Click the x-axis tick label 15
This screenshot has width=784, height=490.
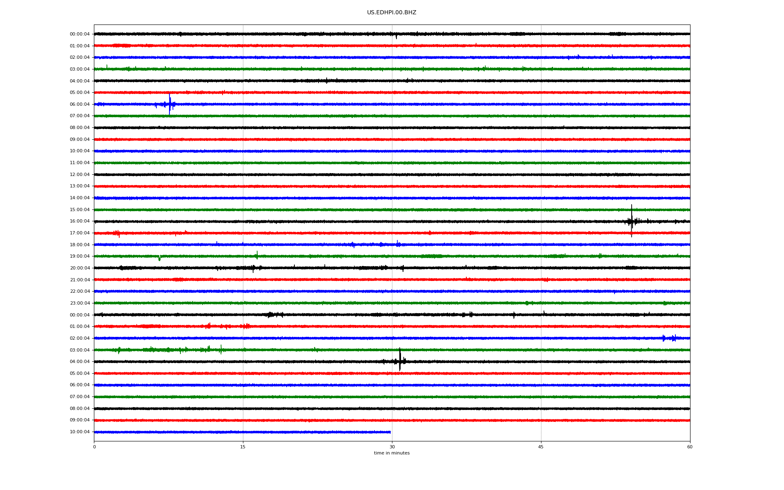click(x=243, y=447)
